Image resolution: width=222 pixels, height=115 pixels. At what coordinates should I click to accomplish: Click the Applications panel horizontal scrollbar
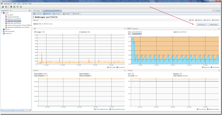pos(16,110)
